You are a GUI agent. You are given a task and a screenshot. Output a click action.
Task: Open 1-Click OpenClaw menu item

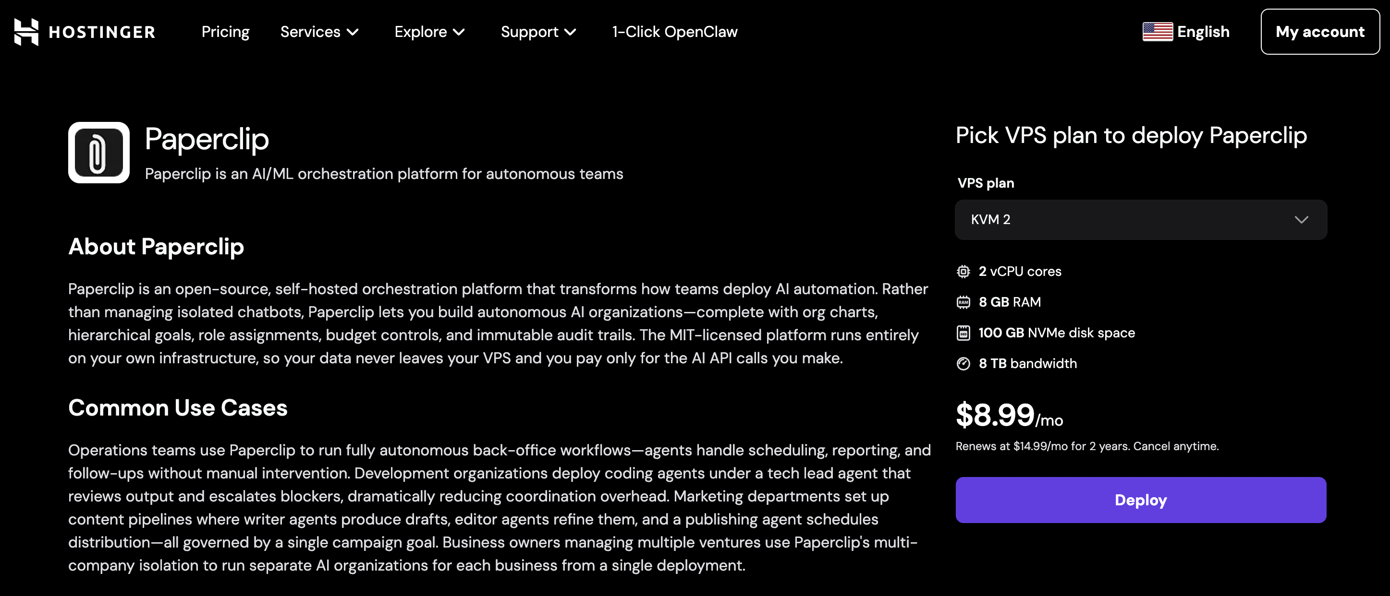click(674, 32)
